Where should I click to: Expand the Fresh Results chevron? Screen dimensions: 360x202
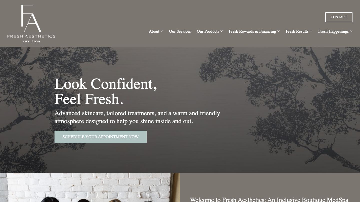311,31
